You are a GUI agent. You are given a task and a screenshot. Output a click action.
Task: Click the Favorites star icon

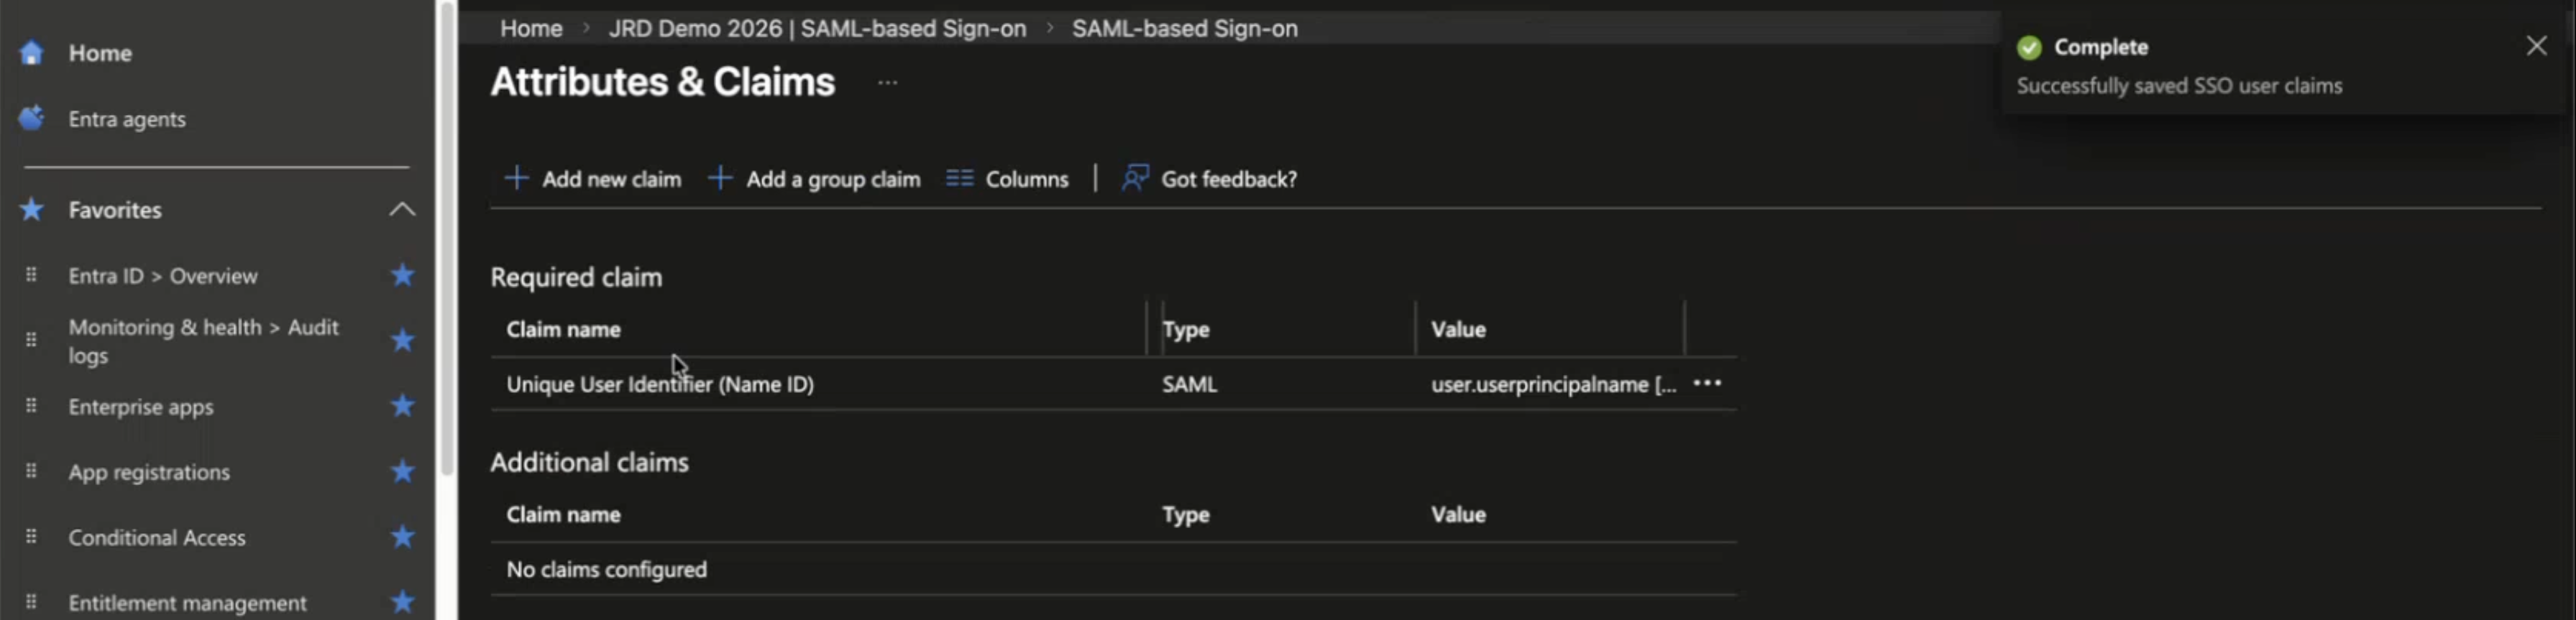coord(32,209)
